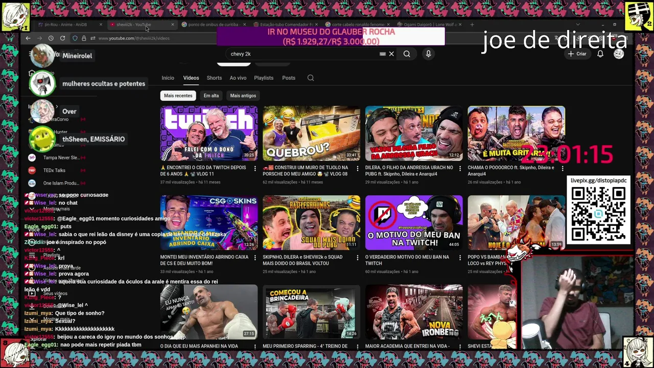Open options for SKIPNHO squad video
The width and height of the screenshot is (654, 368).
tap(357, 258)
